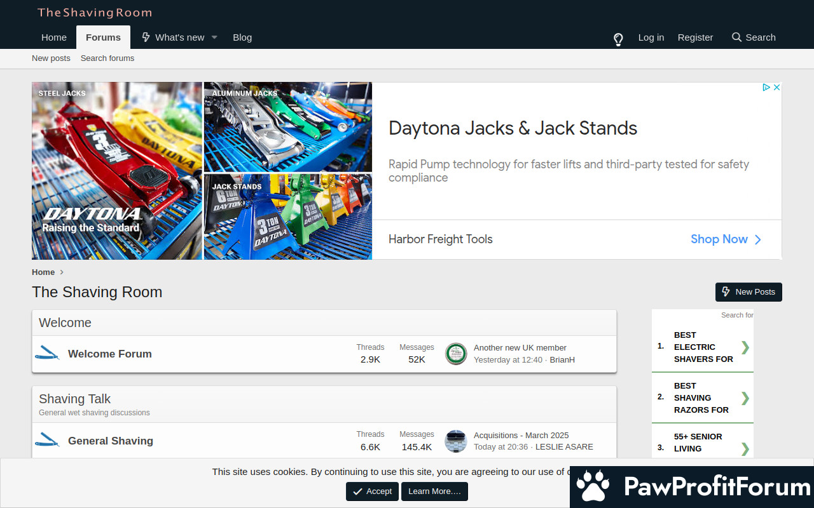The image size is (814, 508).
Task: Open the Shaving Talk category header
Action: [x=74, y=399]
